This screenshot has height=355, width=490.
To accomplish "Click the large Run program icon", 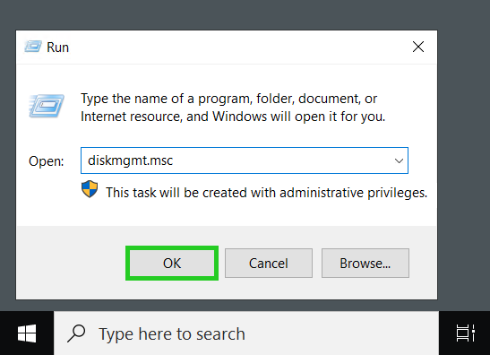I will click(x=47, y=106).
